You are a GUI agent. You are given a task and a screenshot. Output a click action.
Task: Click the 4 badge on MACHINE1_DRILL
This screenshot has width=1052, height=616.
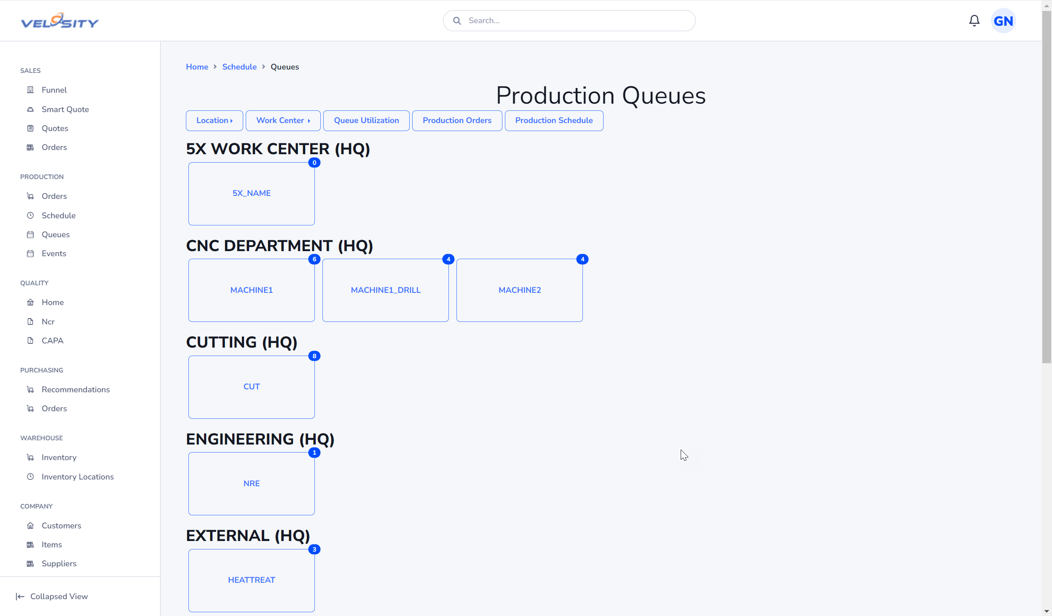[x=448, y=259]
